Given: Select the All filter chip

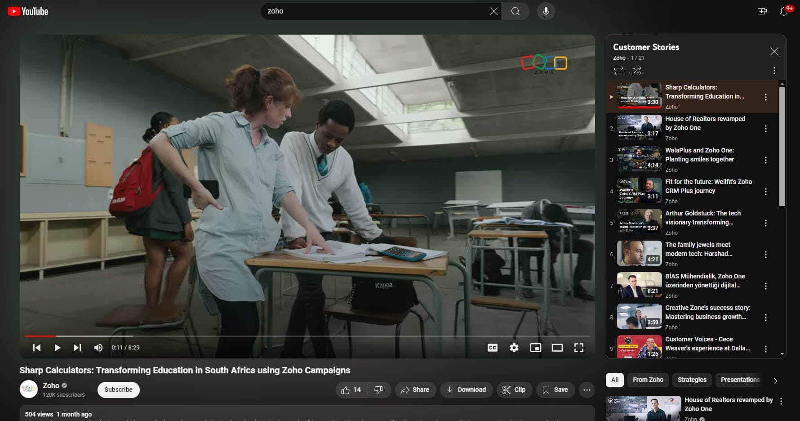Looking at the screenshot, I should click(x=615, y=380).
